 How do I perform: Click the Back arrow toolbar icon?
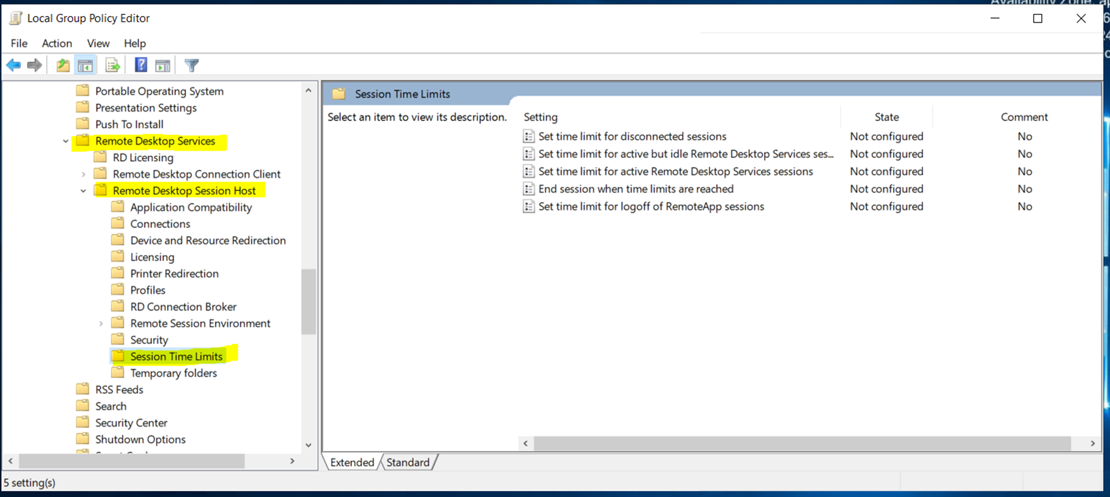[x=13, y=65]
